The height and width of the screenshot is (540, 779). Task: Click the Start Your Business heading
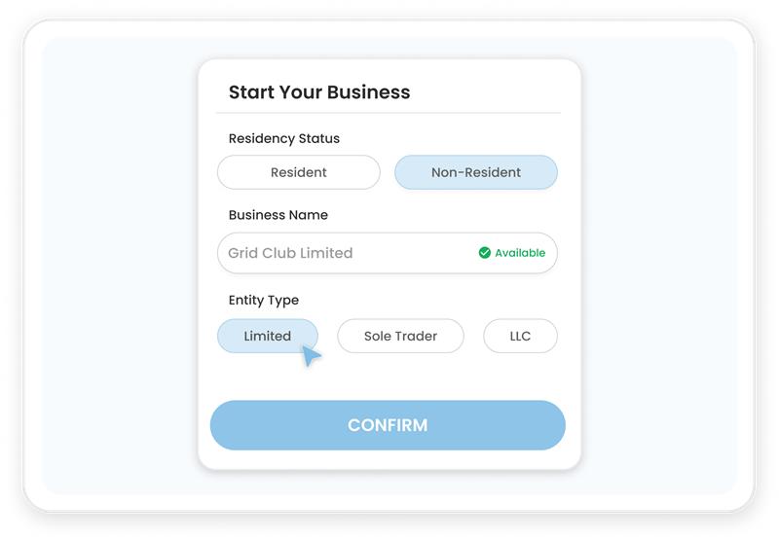(319, 92)
